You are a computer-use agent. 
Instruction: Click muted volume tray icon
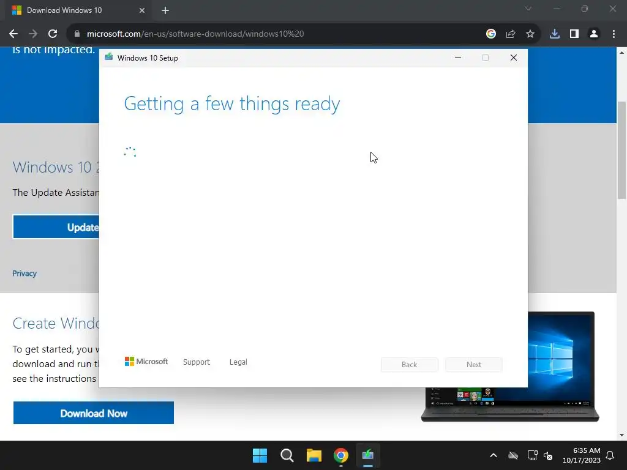(x=548, y=455)
